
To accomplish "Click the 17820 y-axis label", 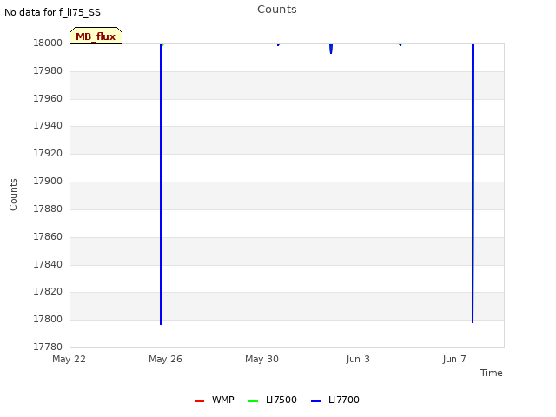I will coord(48,292).
